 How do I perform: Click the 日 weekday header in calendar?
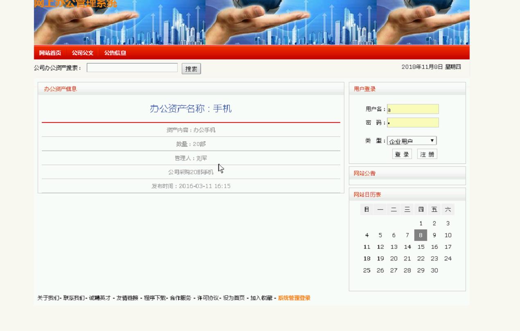(x=366, y=209)
